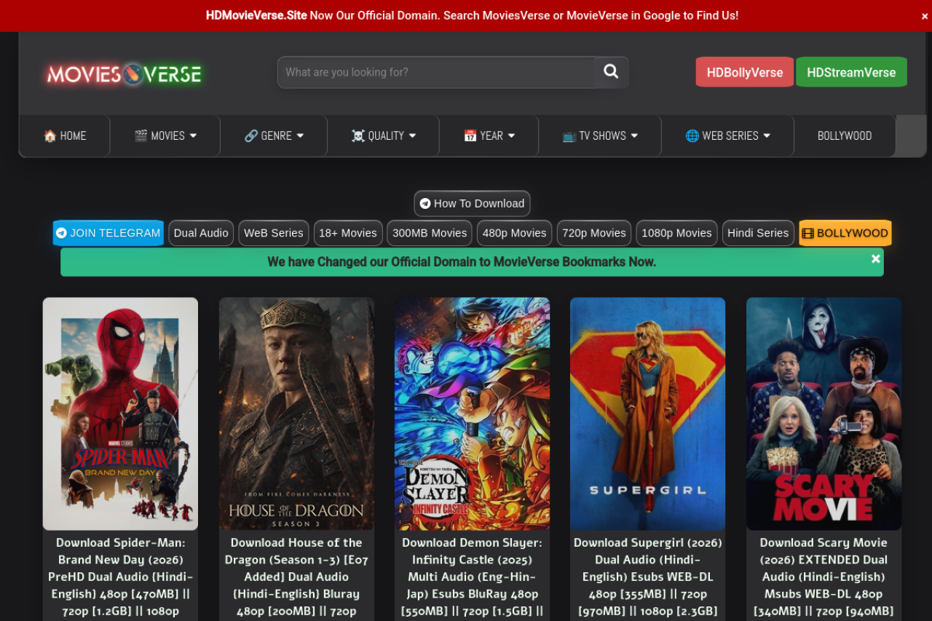Click the orange Bollywood tag button
The height and width of the screenshot is (621, 932).
(845, 233)
